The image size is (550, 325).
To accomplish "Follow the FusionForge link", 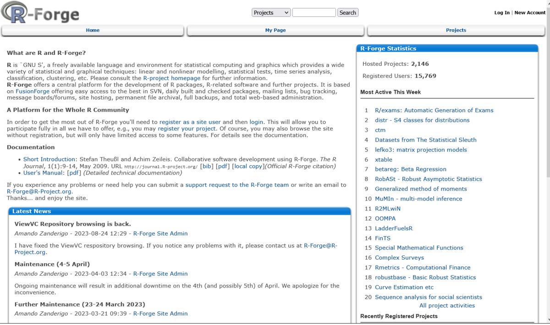I will pos(33,91).
